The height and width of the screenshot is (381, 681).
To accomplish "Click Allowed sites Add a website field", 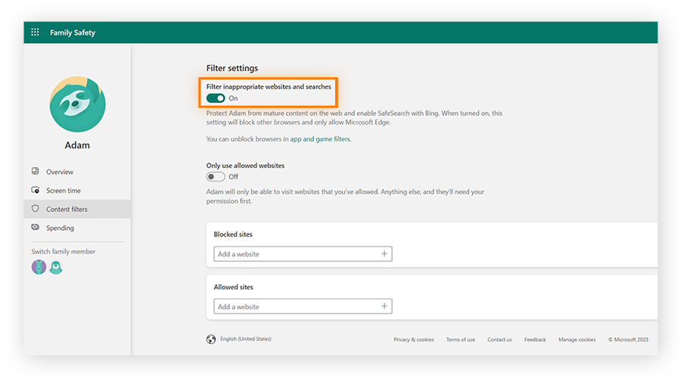I will [303, 306].
